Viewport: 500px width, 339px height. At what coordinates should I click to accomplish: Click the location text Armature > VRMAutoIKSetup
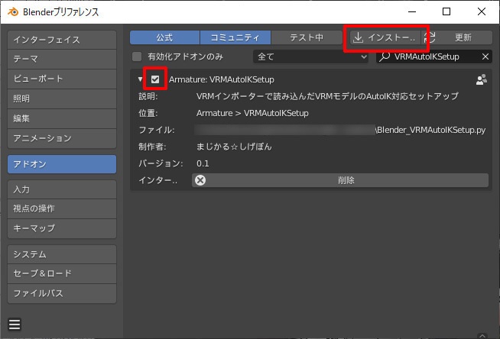(252, 113)
